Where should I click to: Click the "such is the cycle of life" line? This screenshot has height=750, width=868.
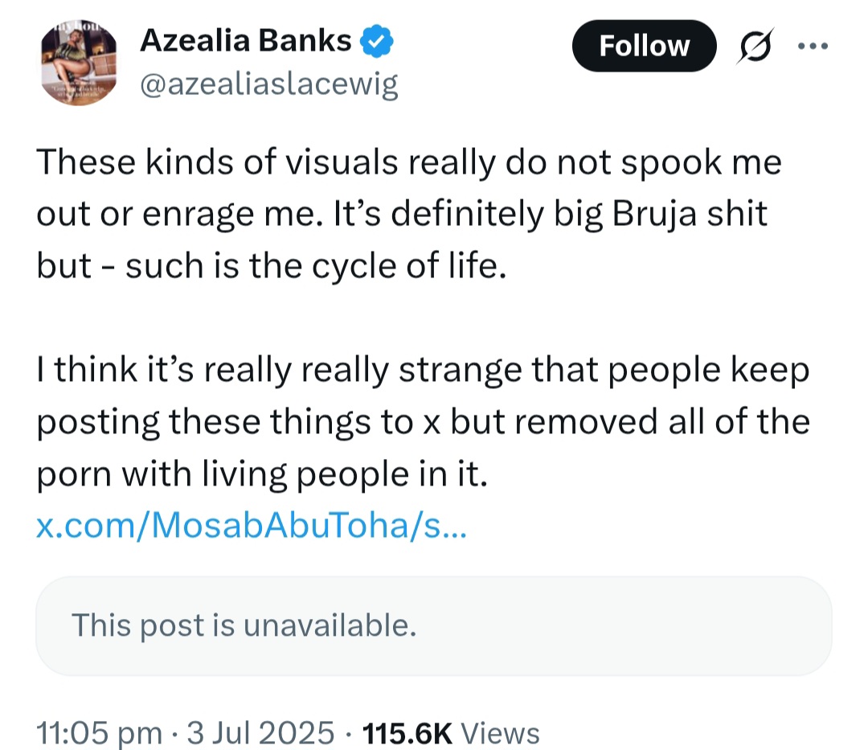272,265
